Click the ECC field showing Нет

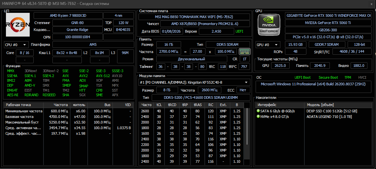(243, 90)
